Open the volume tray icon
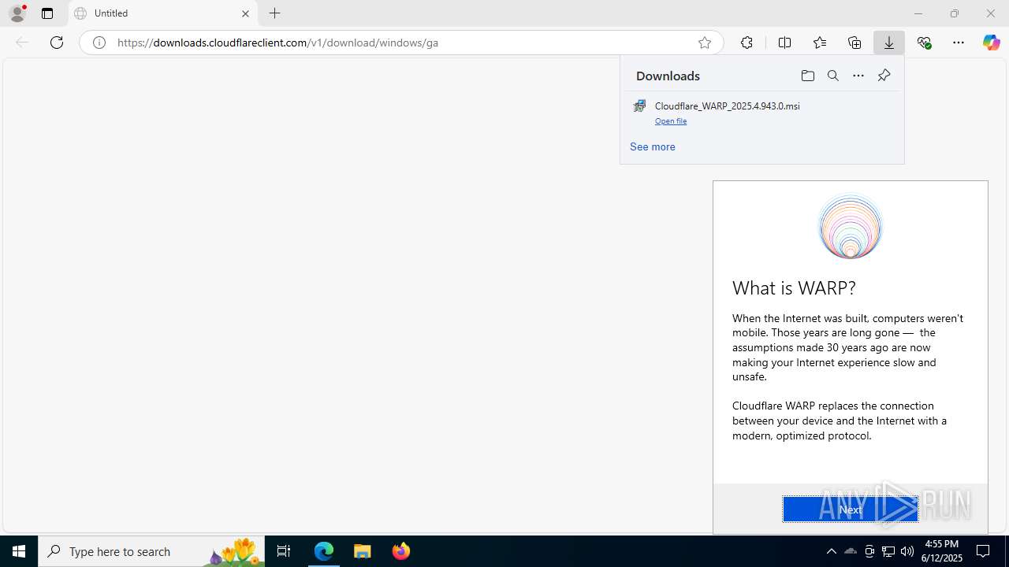 click(907, 551)
